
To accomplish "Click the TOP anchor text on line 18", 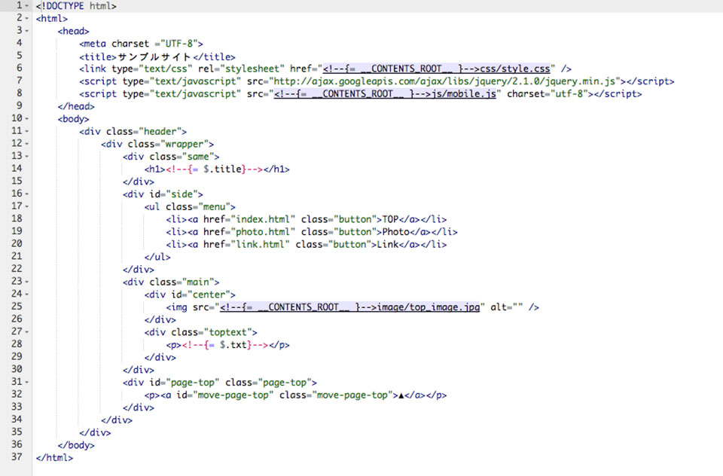I will pyautogui.click(x=391, y=220).
